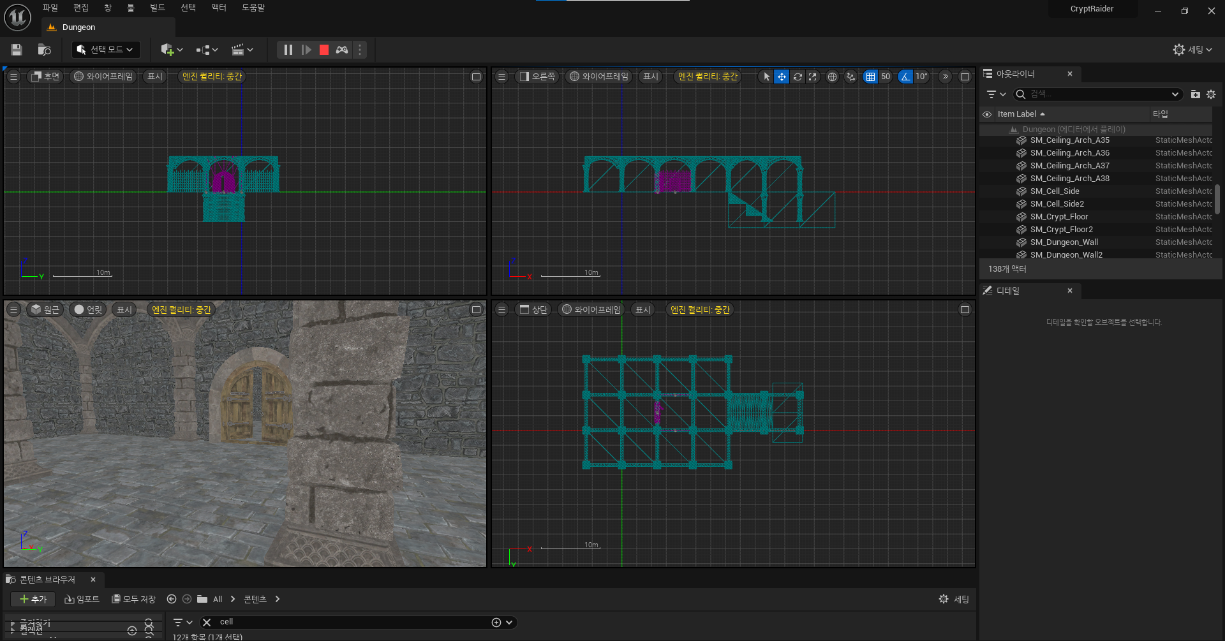Activate the Scale tool in right viewport
Image resolution: width=1225 pixels, height=641 pixels.
[812, 77]
